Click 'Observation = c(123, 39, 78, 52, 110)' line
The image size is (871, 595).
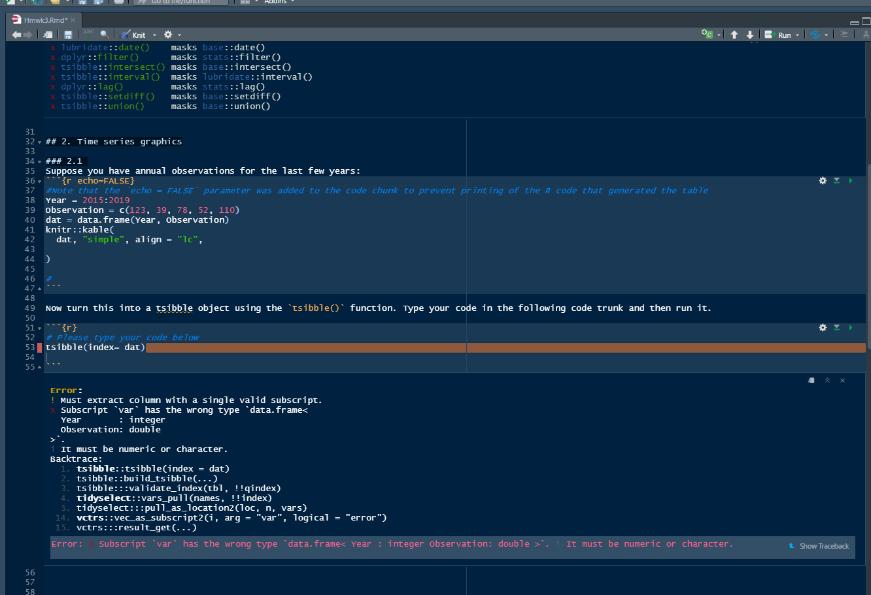pyautogui.click(x=143, y=210)
